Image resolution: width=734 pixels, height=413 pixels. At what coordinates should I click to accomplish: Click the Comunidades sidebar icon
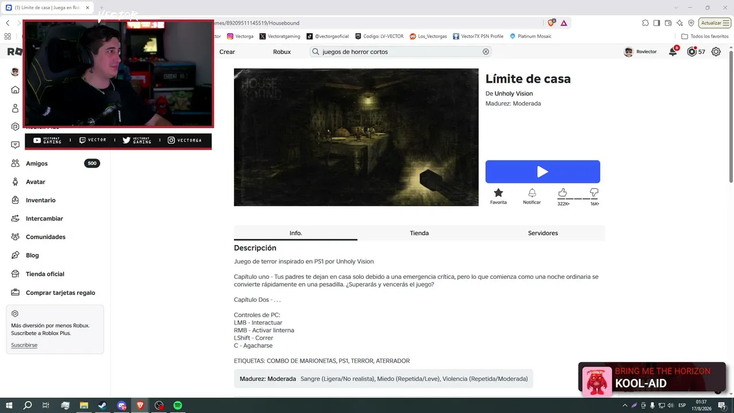click(15, 237)
